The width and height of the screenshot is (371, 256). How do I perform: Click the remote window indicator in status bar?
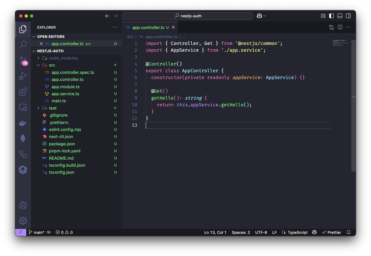pyautogui.click(x=21, y=232)
